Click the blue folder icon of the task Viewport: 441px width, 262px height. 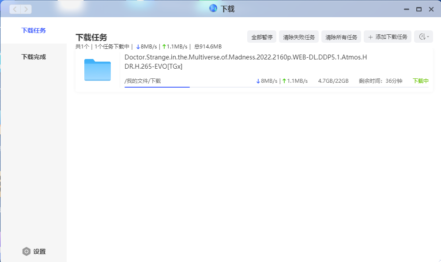[98, 70]
